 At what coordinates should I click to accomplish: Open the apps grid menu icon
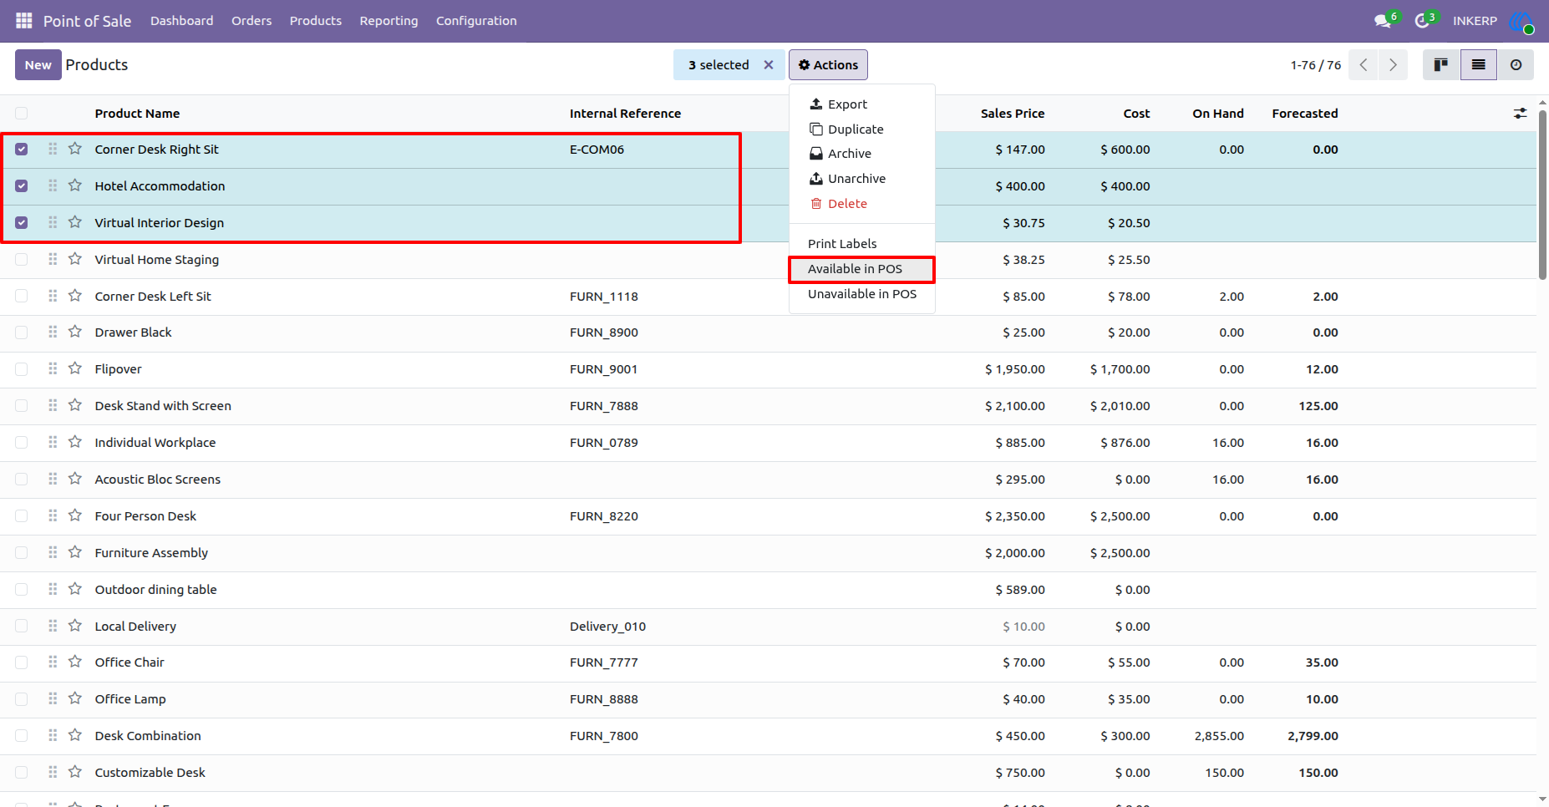pos(24,20)
